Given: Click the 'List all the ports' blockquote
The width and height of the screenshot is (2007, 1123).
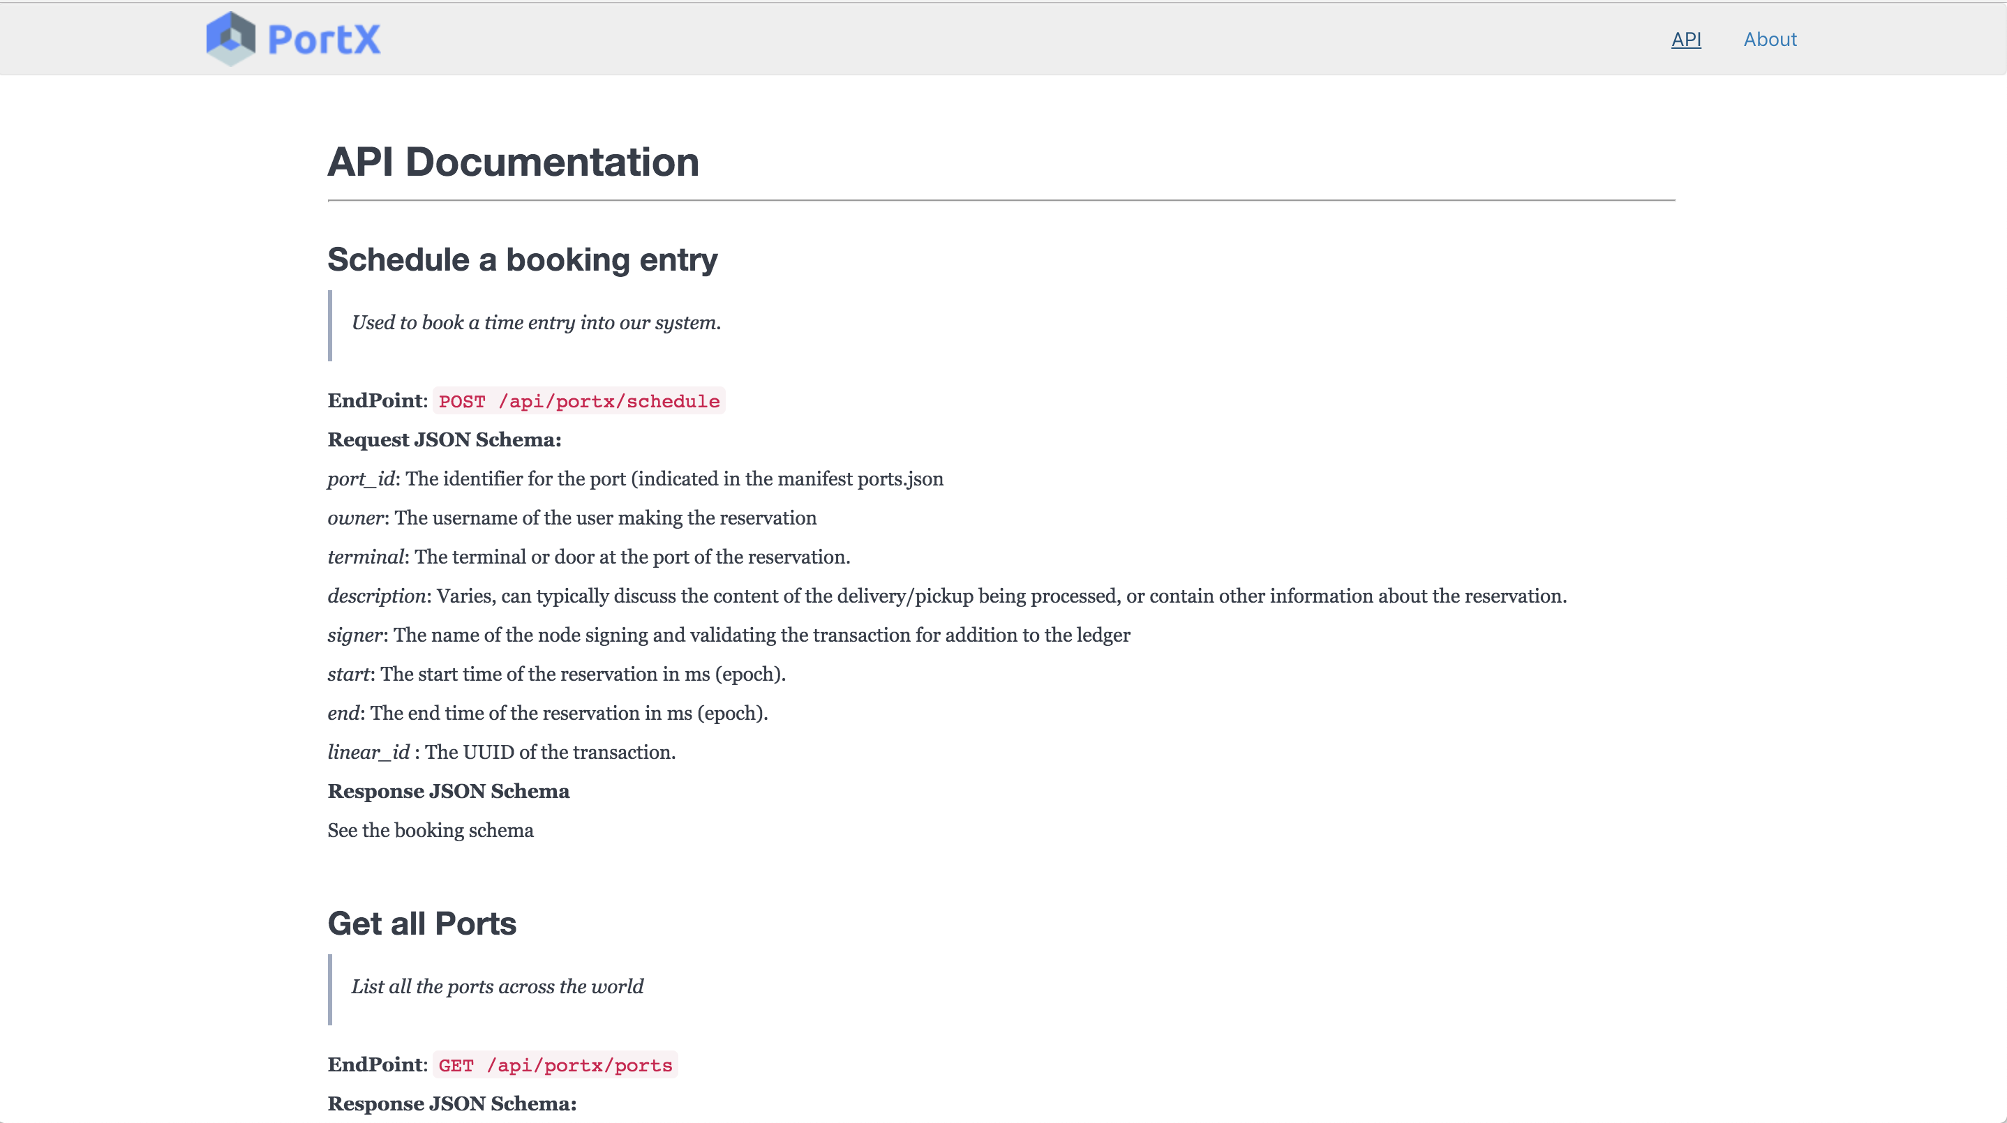Looking at the screenshot, I should [x=497, y=987].
